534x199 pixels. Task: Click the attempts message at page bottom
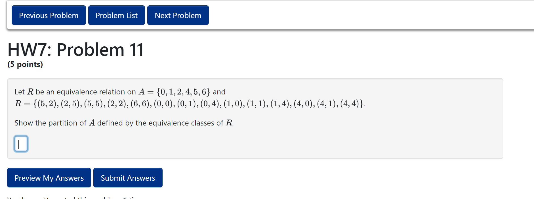[x=68, y=197]
